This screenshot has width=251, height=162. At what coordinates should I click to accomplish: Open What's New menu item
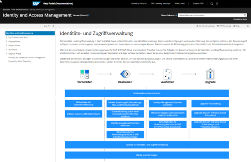180,3
